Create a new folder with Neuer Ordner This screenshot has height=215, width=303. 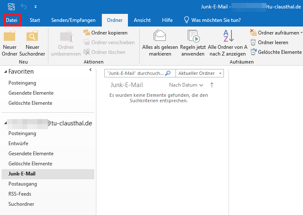pyautogui.click(x=10, y=43)
